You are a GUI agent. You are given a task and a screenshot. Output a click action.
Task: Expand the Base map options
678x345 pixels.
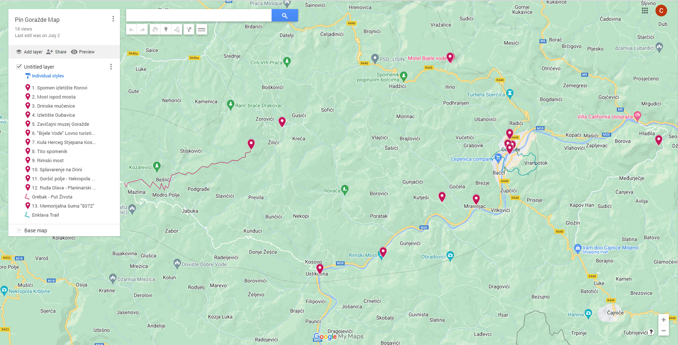[19, 230]
